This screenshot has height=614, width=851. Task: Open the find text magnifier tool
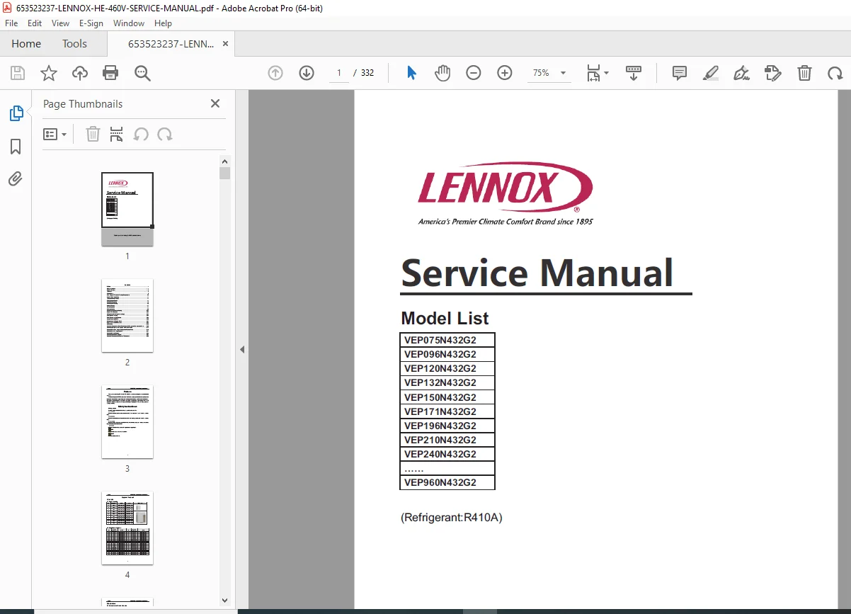[x=142, y=73]
